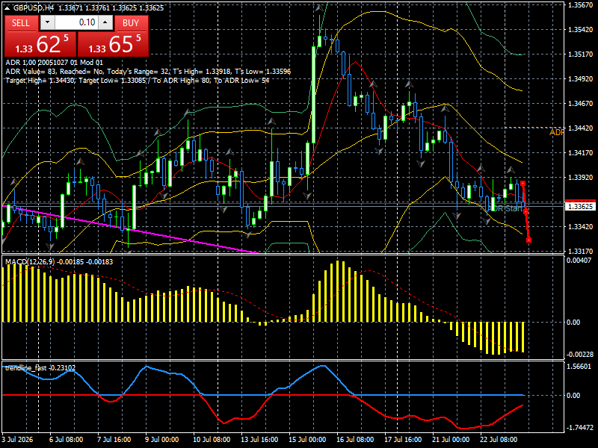Click time axis label '6 Jul 08:00'
The image size is (598, 448).
pos(66,440)
